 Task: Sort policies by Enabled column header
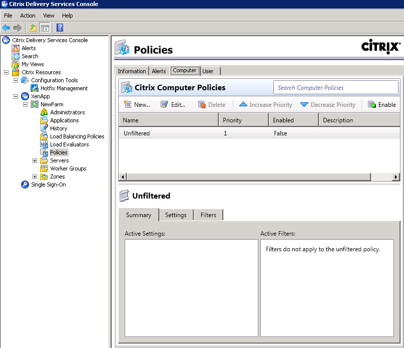click(x=294, y=120)
